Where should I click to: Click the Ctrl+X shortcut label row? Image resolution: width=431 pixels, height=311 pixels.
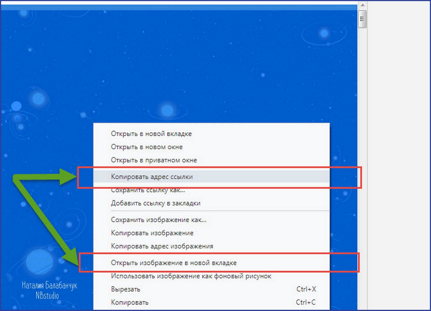click(x=306, y=289)
